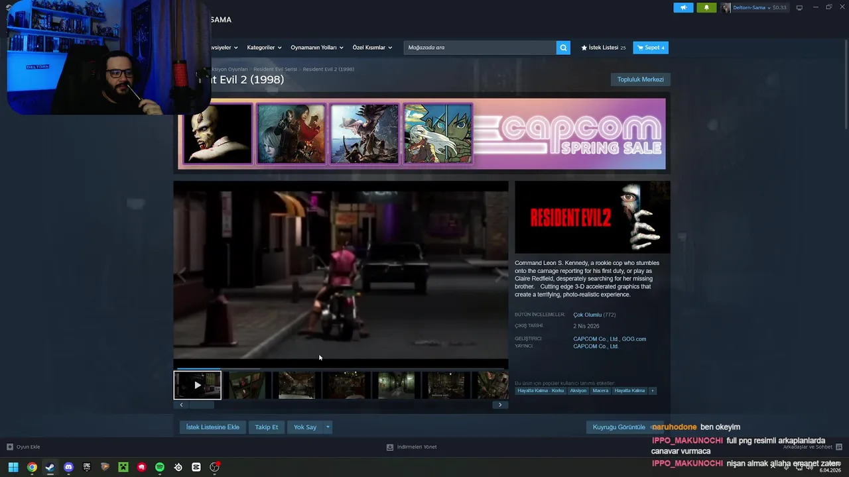Open CapCut from taskbar
This screenshot has width=849, height=477.
196,467
